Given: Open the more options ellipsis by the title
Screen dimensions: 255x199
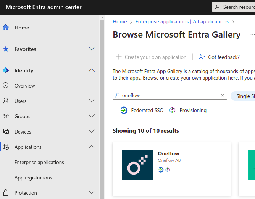Looking at the screenshot, I should (253, 34).
